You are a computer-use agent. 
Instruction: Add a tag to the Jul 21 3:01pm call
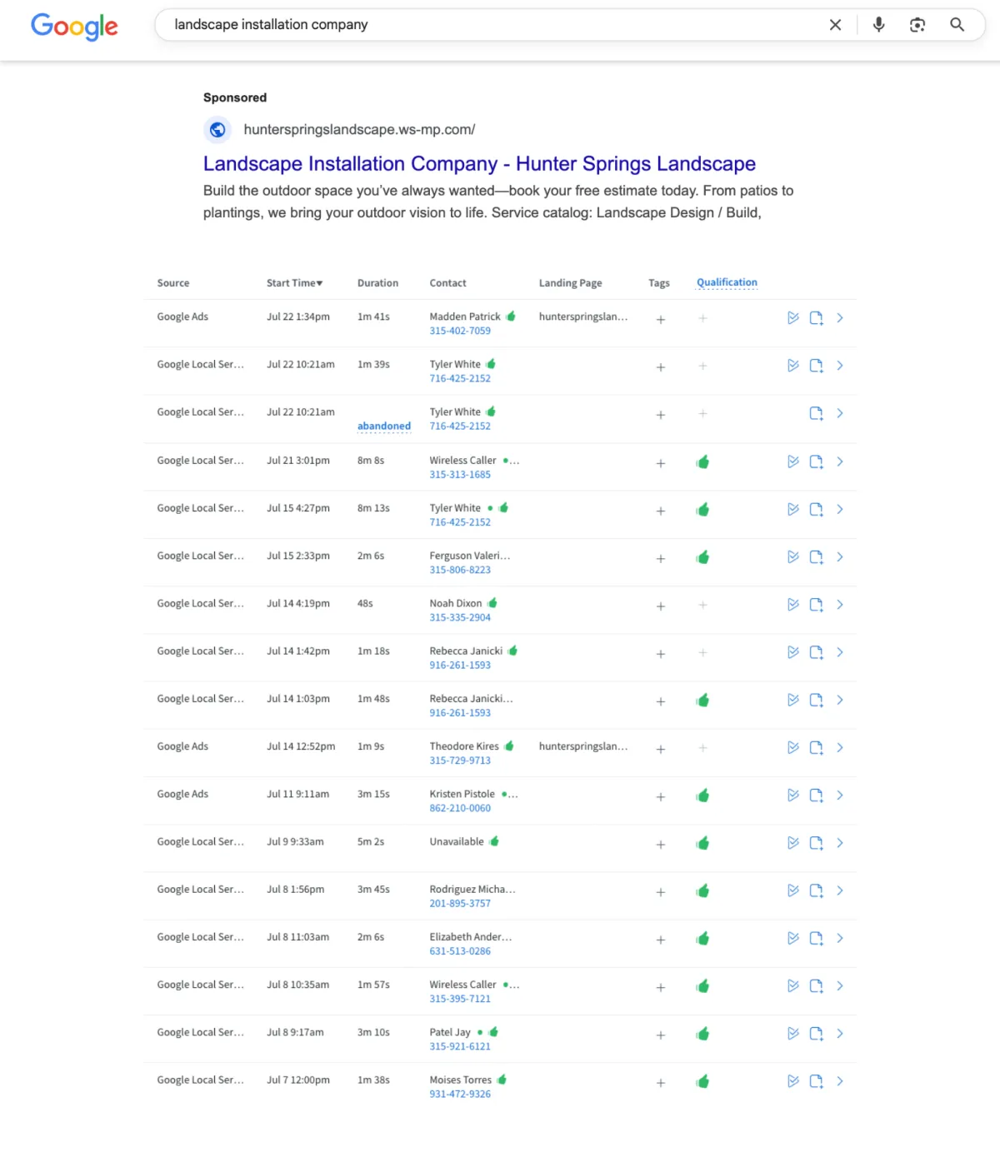coord(661,463)
